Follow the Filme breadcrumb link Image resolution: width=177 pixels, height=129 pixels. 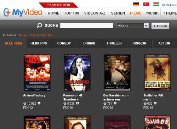tap(34, 35)
